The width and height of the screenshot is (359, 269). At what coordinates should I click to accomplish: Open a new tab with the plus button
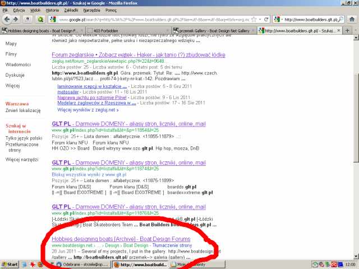pos(347,30)
